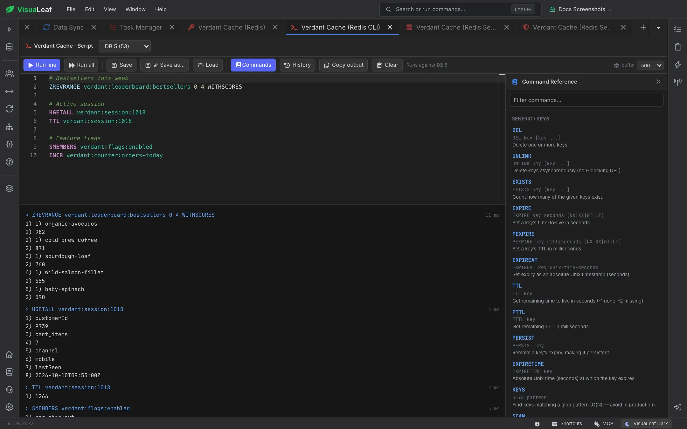This screenshot has width=687, height=429.
Task: Click the headset support icon
Action: click(9, 390)
